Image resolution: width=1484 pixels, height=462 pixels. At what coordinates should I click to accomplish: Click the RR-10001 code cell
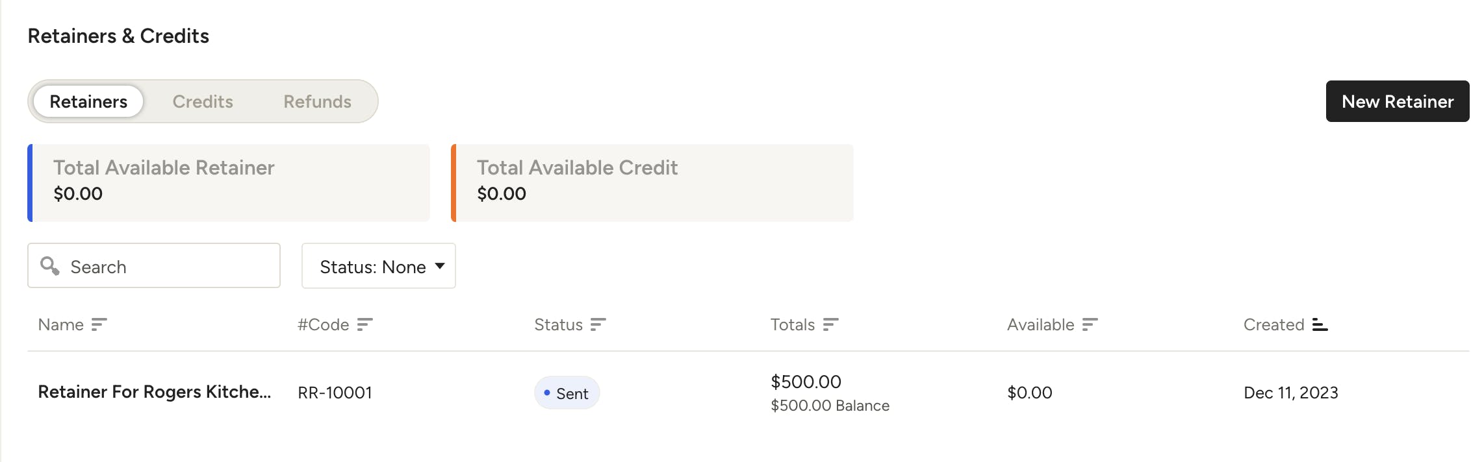(335, 393)
